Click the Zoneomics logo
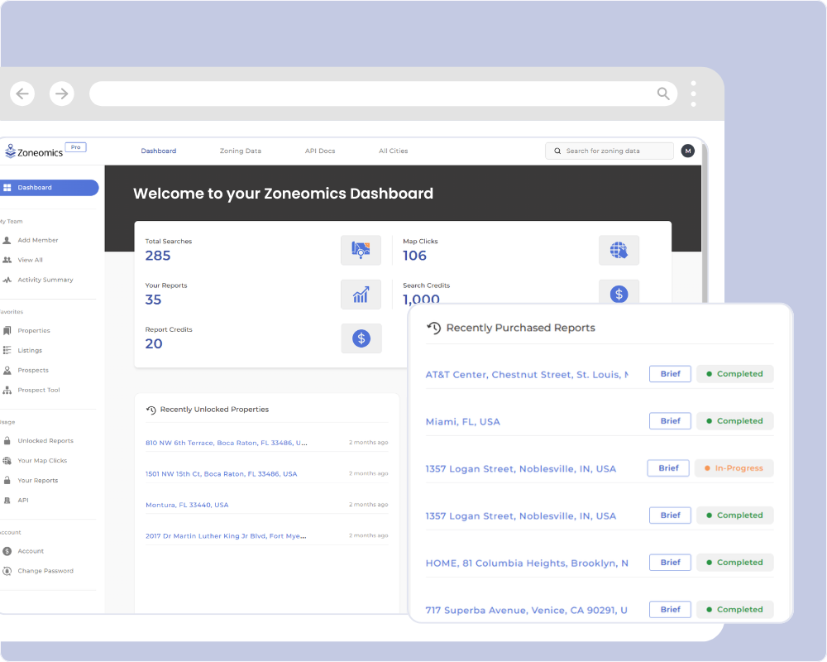The width and height of the screenshot is (827, 662). 34,151
